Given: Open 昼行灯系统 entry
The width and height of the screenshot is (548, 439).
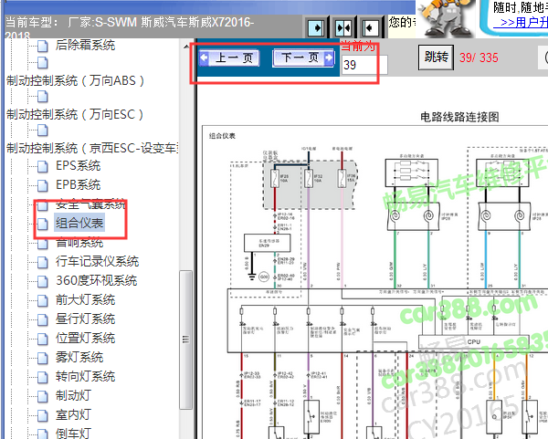Looking at the screenshot, I should 85,319.
